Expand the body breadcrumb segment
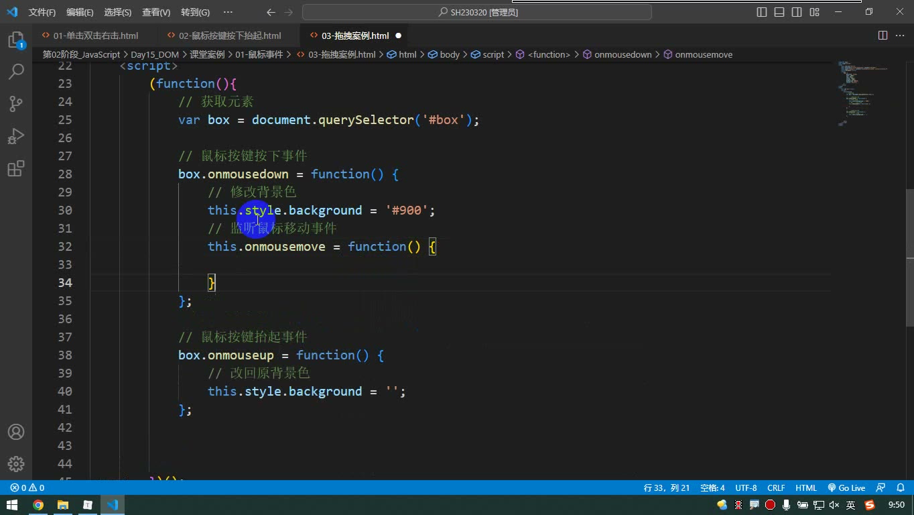 (x=444, y=55)
